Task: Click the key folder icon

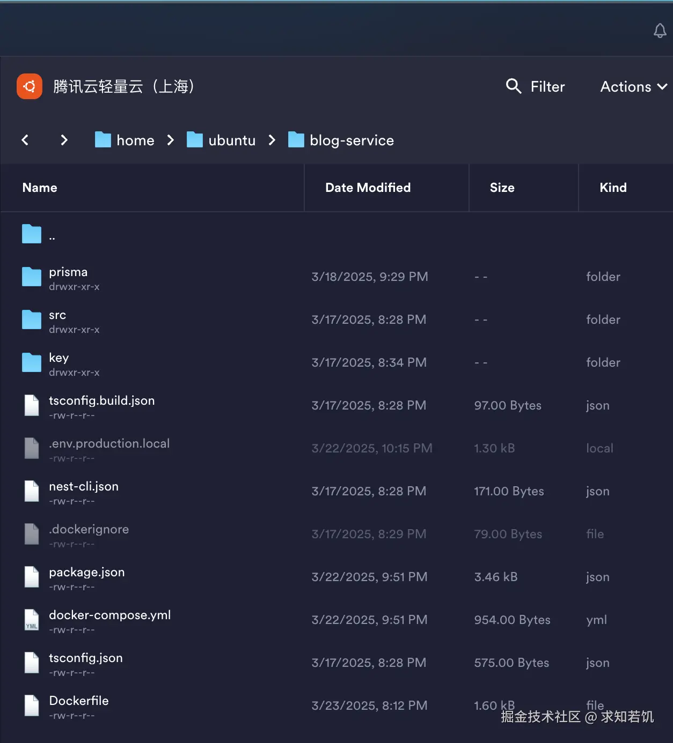Action: tap(32, 362)
